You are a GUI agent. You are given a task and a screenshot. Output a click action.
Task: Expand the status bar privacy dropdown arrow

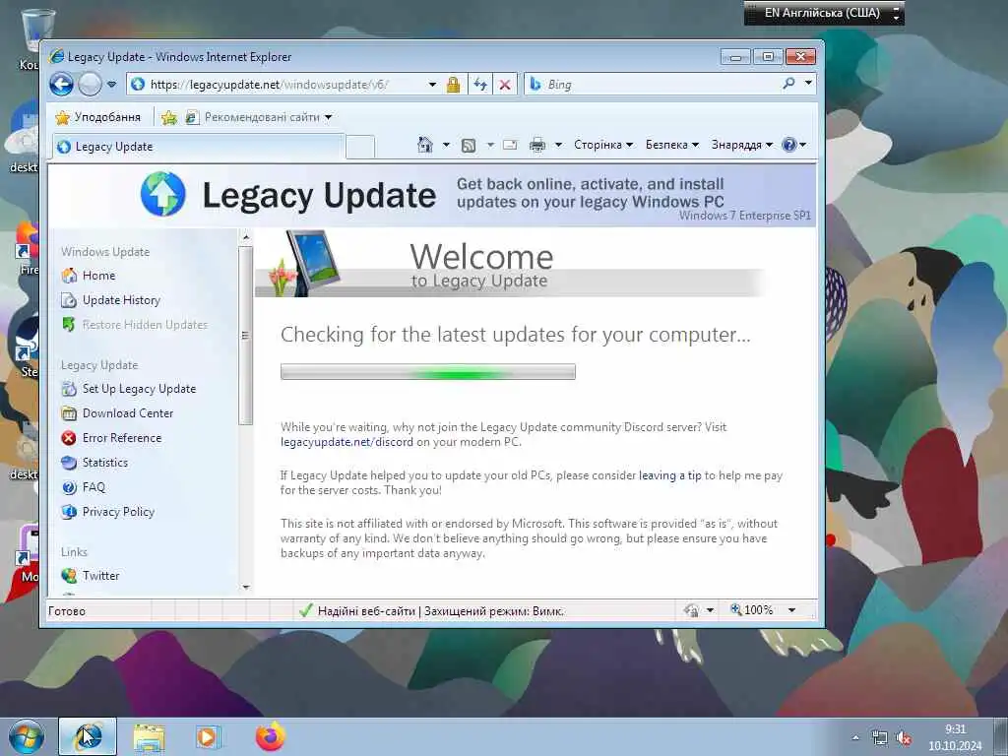711,610
